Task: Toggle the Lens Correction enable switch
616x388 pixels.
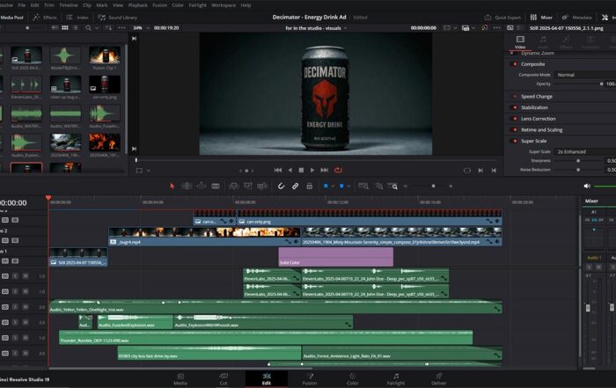Action: (x=514, y=119)
